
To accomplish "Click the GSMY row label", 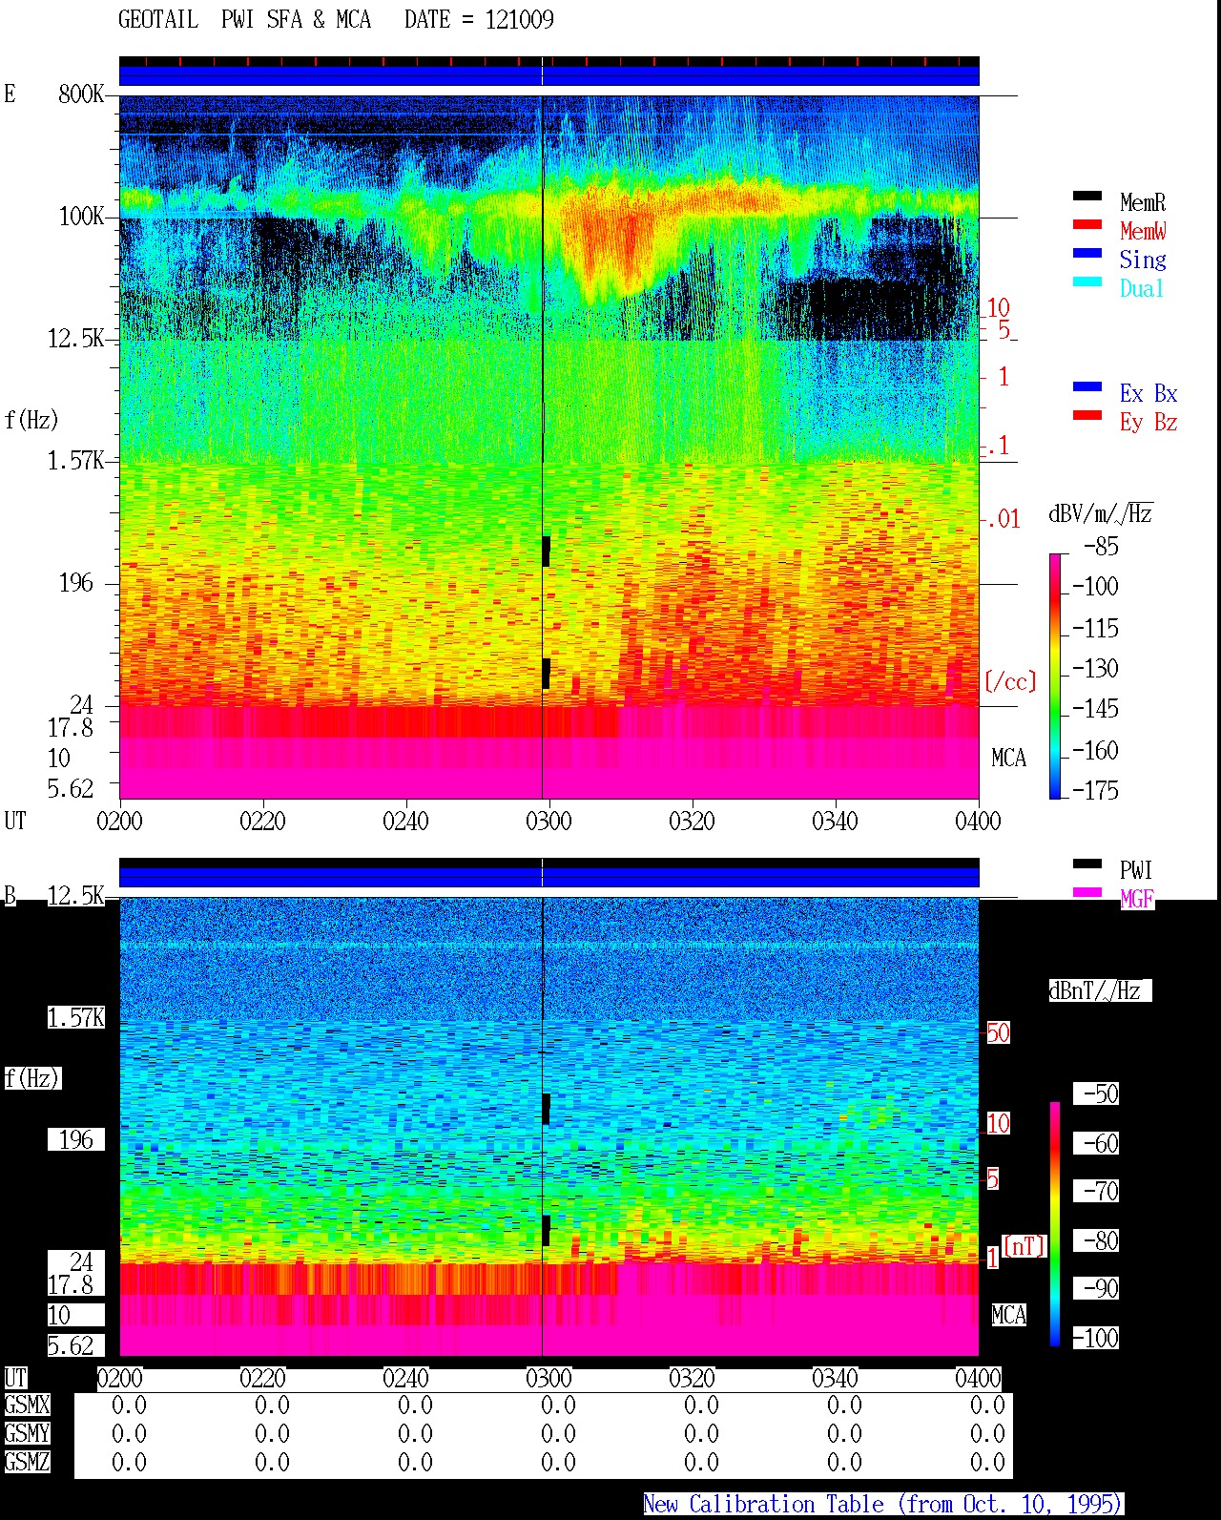I will (x=27, y=1434).
